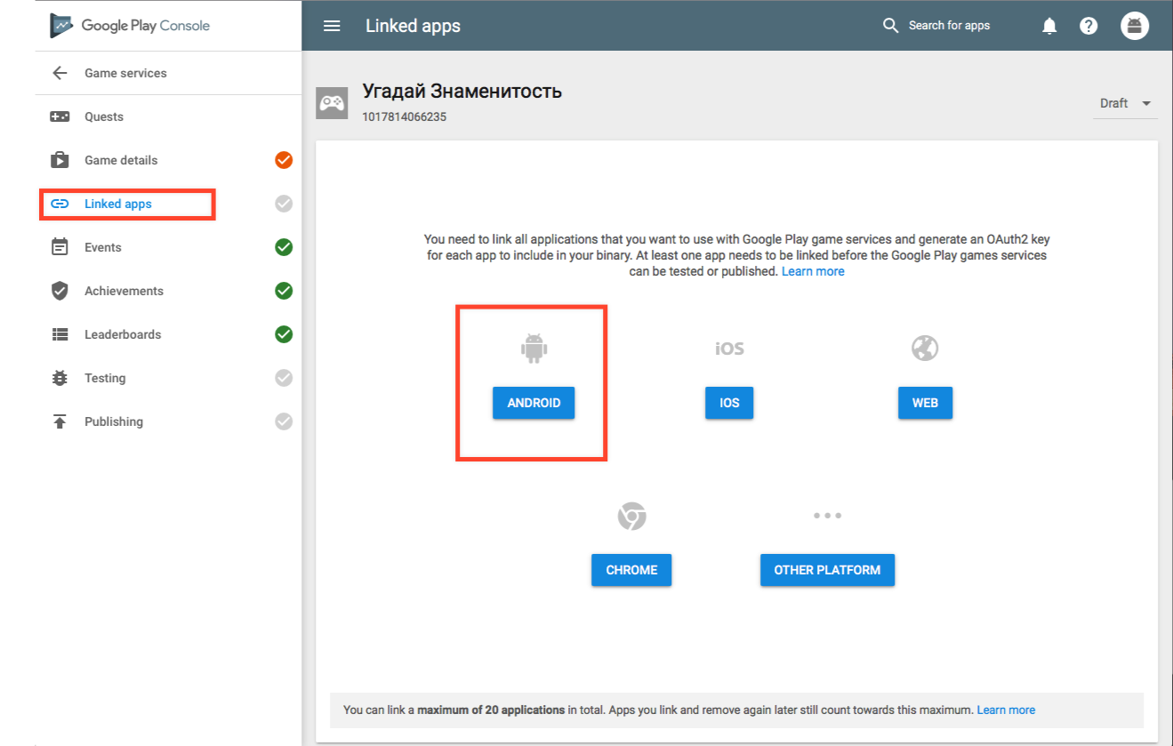Click the orange check beside Game details

click(x=284, y=160)
